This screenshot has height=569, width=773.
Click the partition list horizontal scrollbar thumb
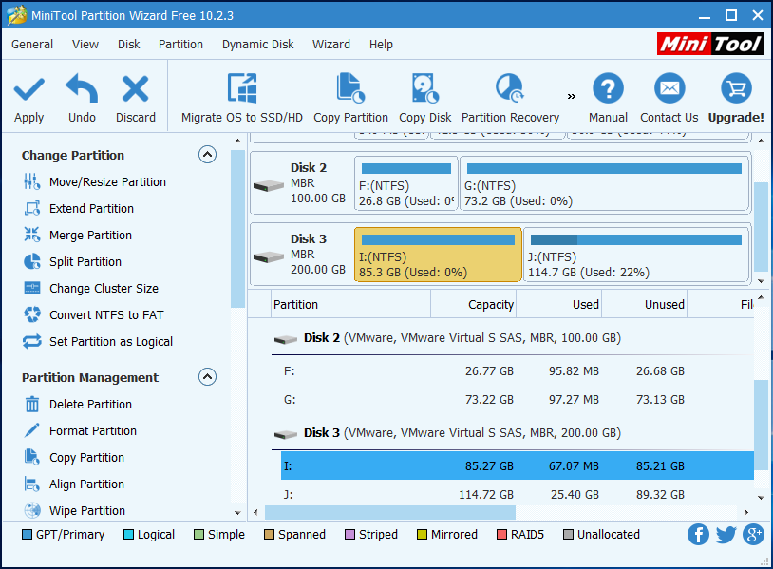coord(390,512)
